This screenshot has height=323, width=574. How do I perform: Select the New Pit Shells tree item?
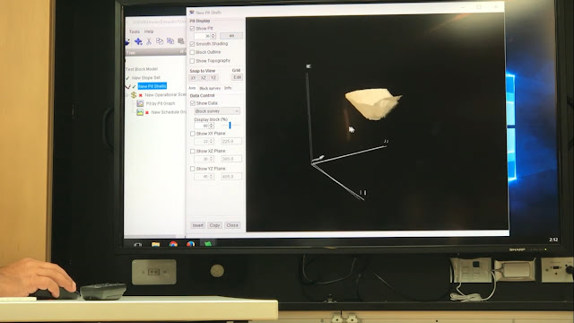(152, 86)
